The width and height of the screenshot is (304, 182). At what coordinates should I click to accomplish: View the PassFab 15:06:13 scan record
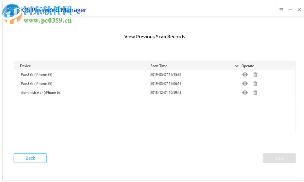click(x=245, y=83)
